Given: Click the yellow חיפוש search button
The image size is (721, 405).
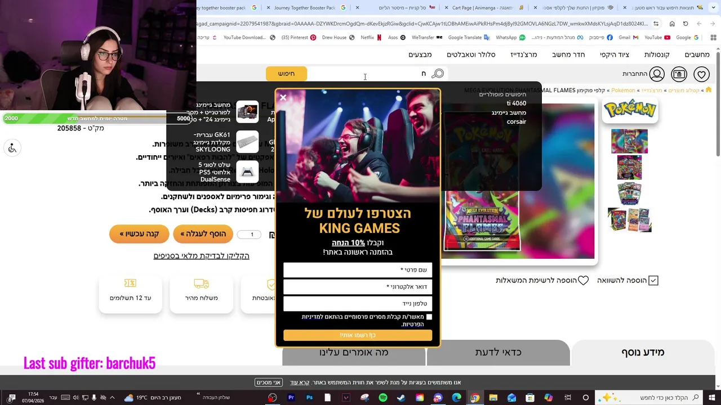Looking at the screenshot, I should pyautogui.click(x=287, y=74).
